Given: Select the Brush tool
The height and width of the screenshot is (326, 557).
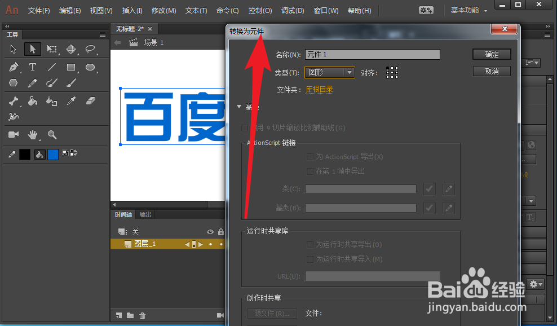Looking at the screenshot, I should (x=71, y=83).
